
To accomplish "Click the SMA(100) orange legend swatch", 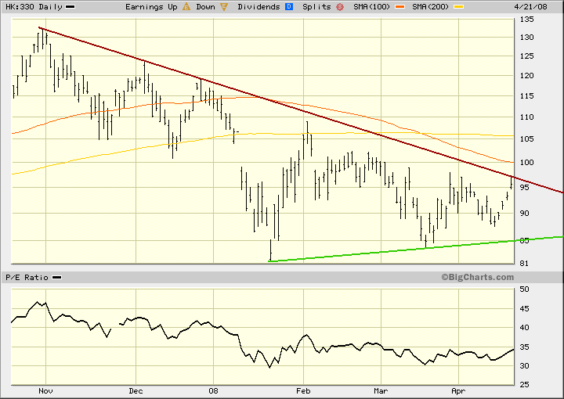I will click(x=400, y=7).
